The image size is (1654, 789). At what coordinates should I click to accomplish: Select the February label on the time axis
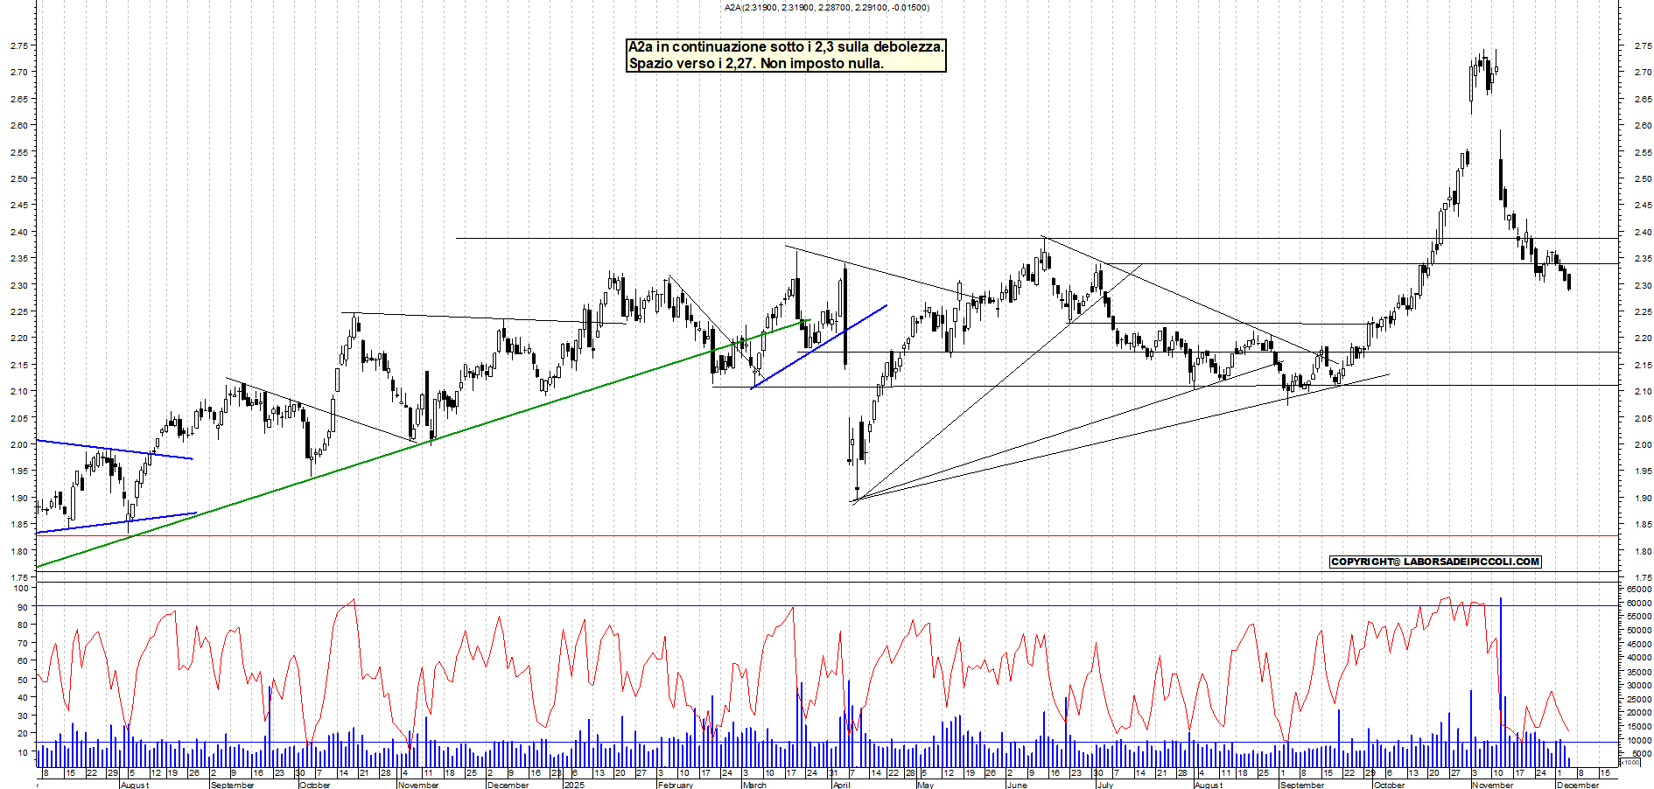675,785
